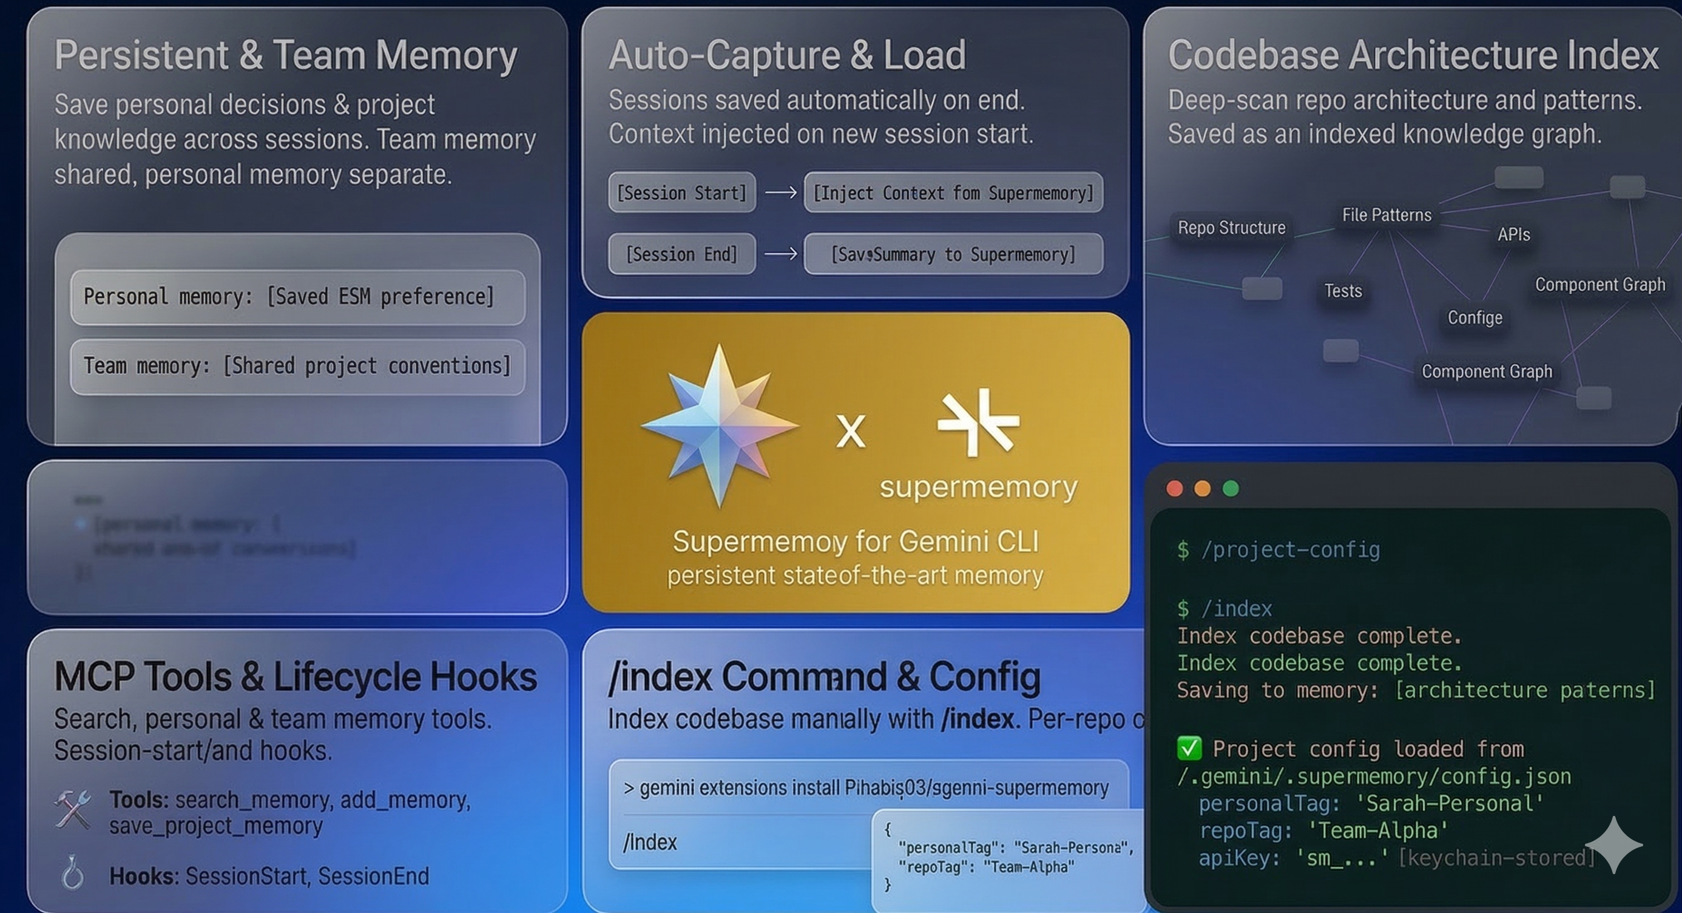
Task: Click the File Patterns graph node
Action: pyautogui.click(x=1386, y=215)
